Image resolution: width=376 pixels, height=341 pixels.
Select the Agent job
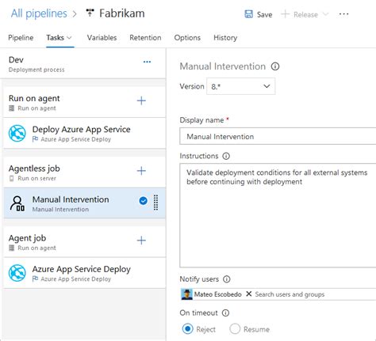tap(84, 242)
